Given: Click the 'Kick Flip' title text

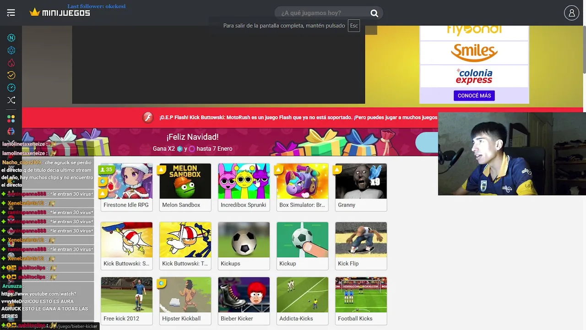Looking at the screenshot, I should [348, 264].
